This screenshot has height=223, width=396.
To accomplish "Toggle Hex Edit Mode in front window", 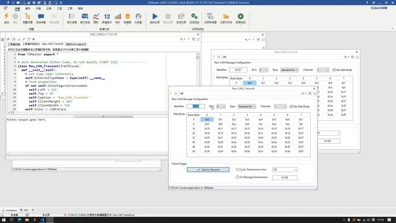I will (291, 107).
